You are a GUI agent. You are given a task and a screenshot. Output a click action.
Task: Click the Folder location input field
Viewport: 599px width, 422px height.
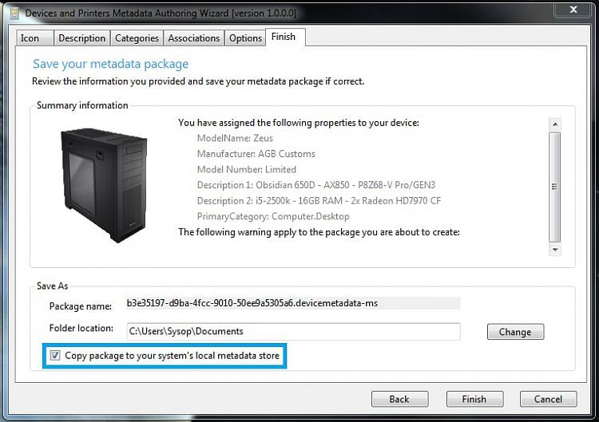click(x=293, y=331)
